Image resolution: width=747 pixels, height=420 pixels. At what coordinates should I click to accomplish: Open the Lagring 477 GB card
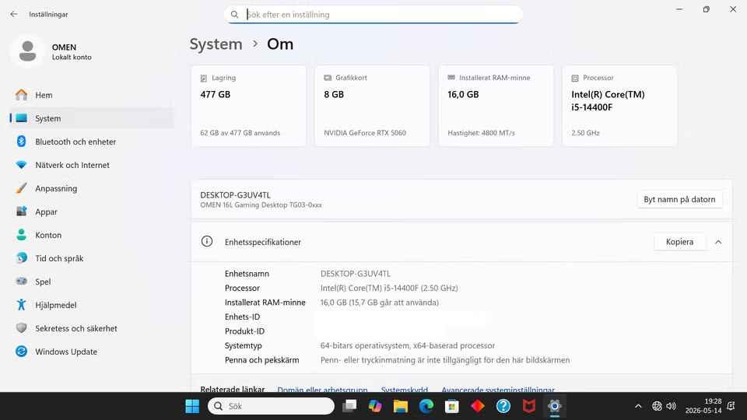click(249, 106)
